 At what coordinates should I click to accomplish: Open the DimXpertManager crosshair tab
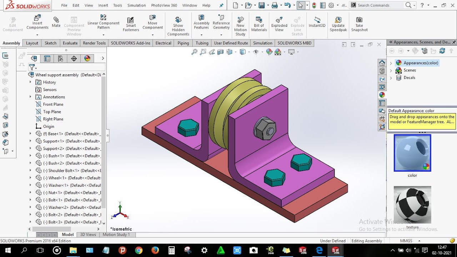tap(74, 59)
